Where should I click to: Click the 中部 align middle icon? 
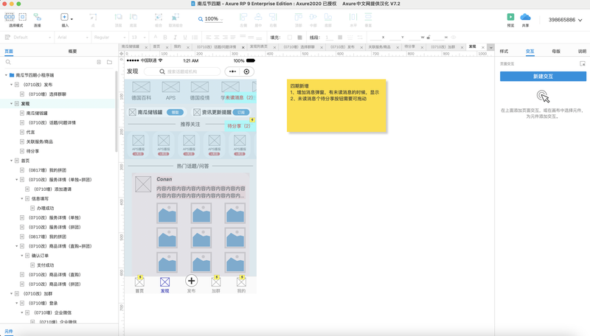[x=313, y=17]
